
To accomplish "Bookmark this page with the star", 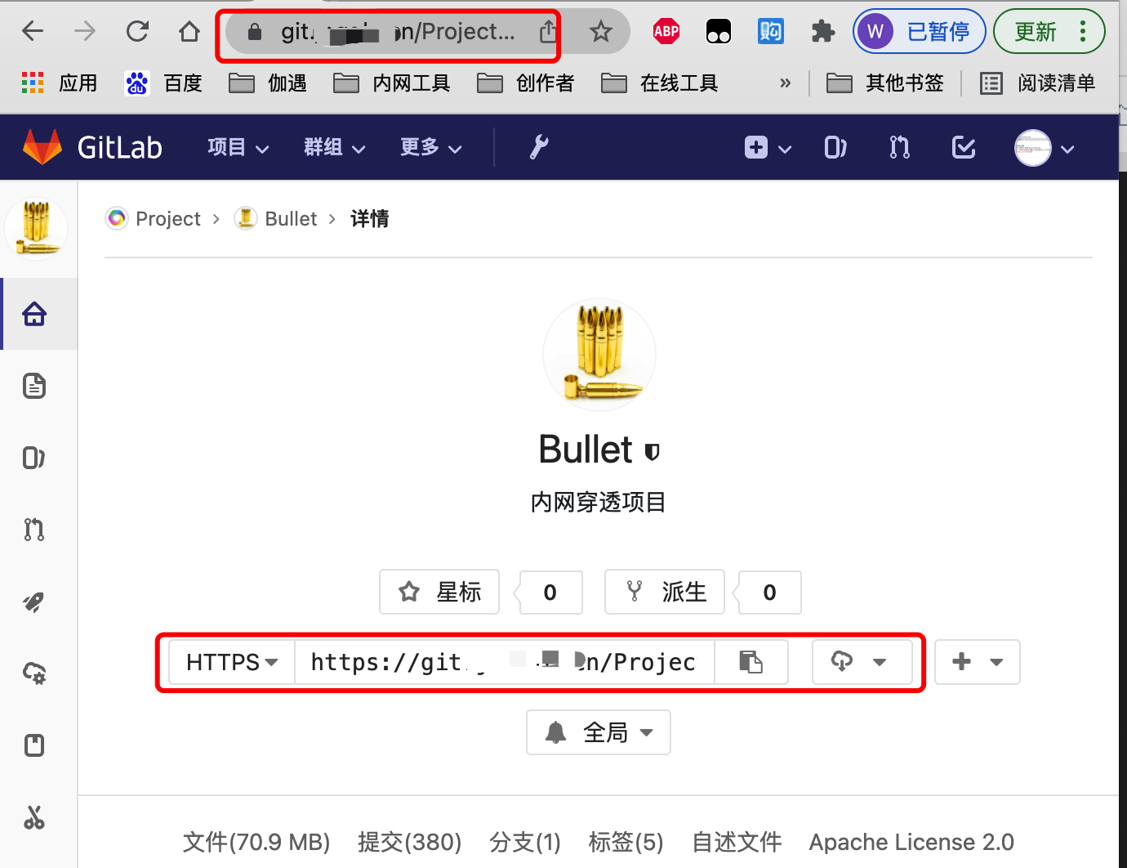I will 601,32.
